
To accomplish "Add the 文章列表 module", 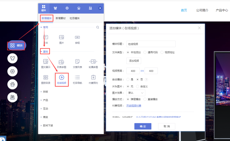I will [77, 64].
